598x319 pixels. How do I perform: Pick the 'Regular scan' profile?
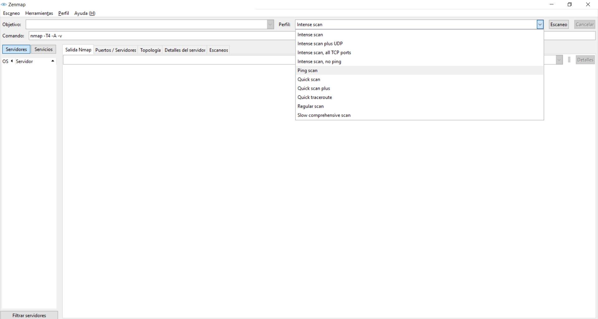(x=420, y=106)
